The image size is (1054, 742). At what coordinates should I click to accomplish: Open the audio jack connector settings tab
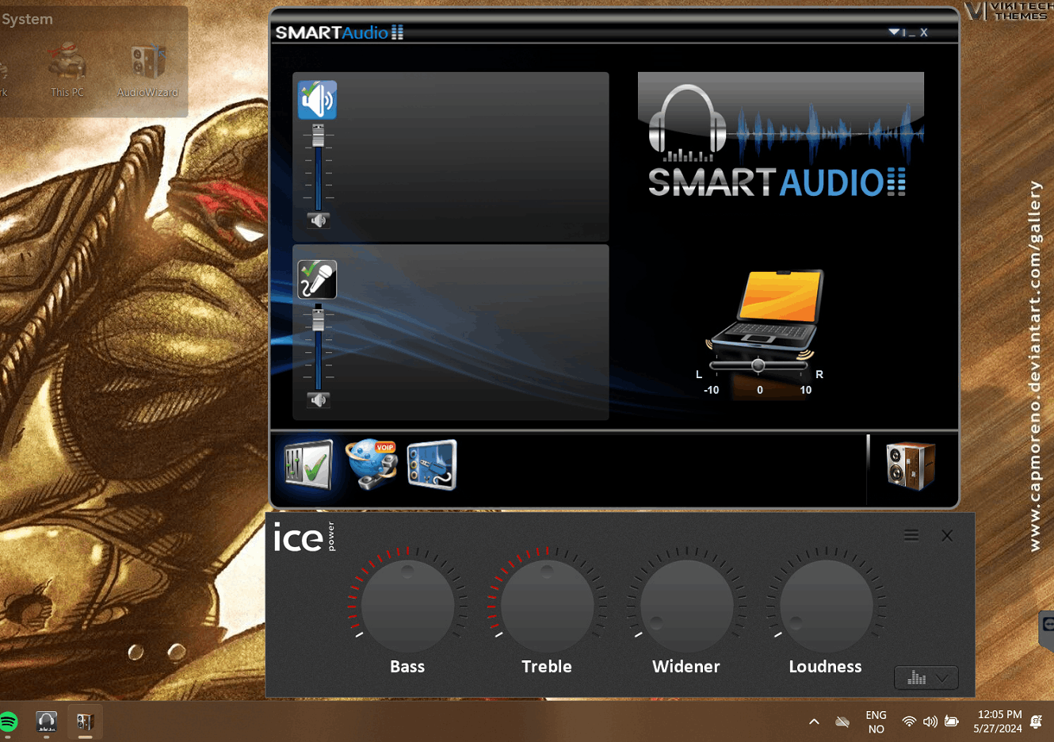(x=432, y=465)
